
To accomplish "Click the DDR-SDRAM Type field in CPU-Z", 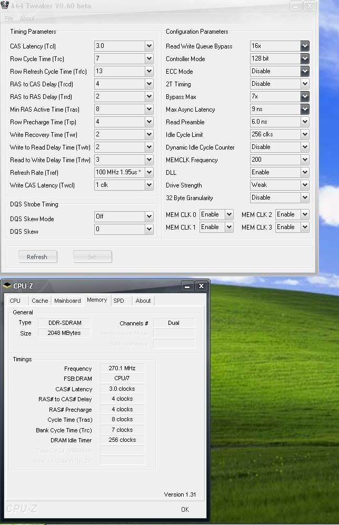I will tap(65, 323).
